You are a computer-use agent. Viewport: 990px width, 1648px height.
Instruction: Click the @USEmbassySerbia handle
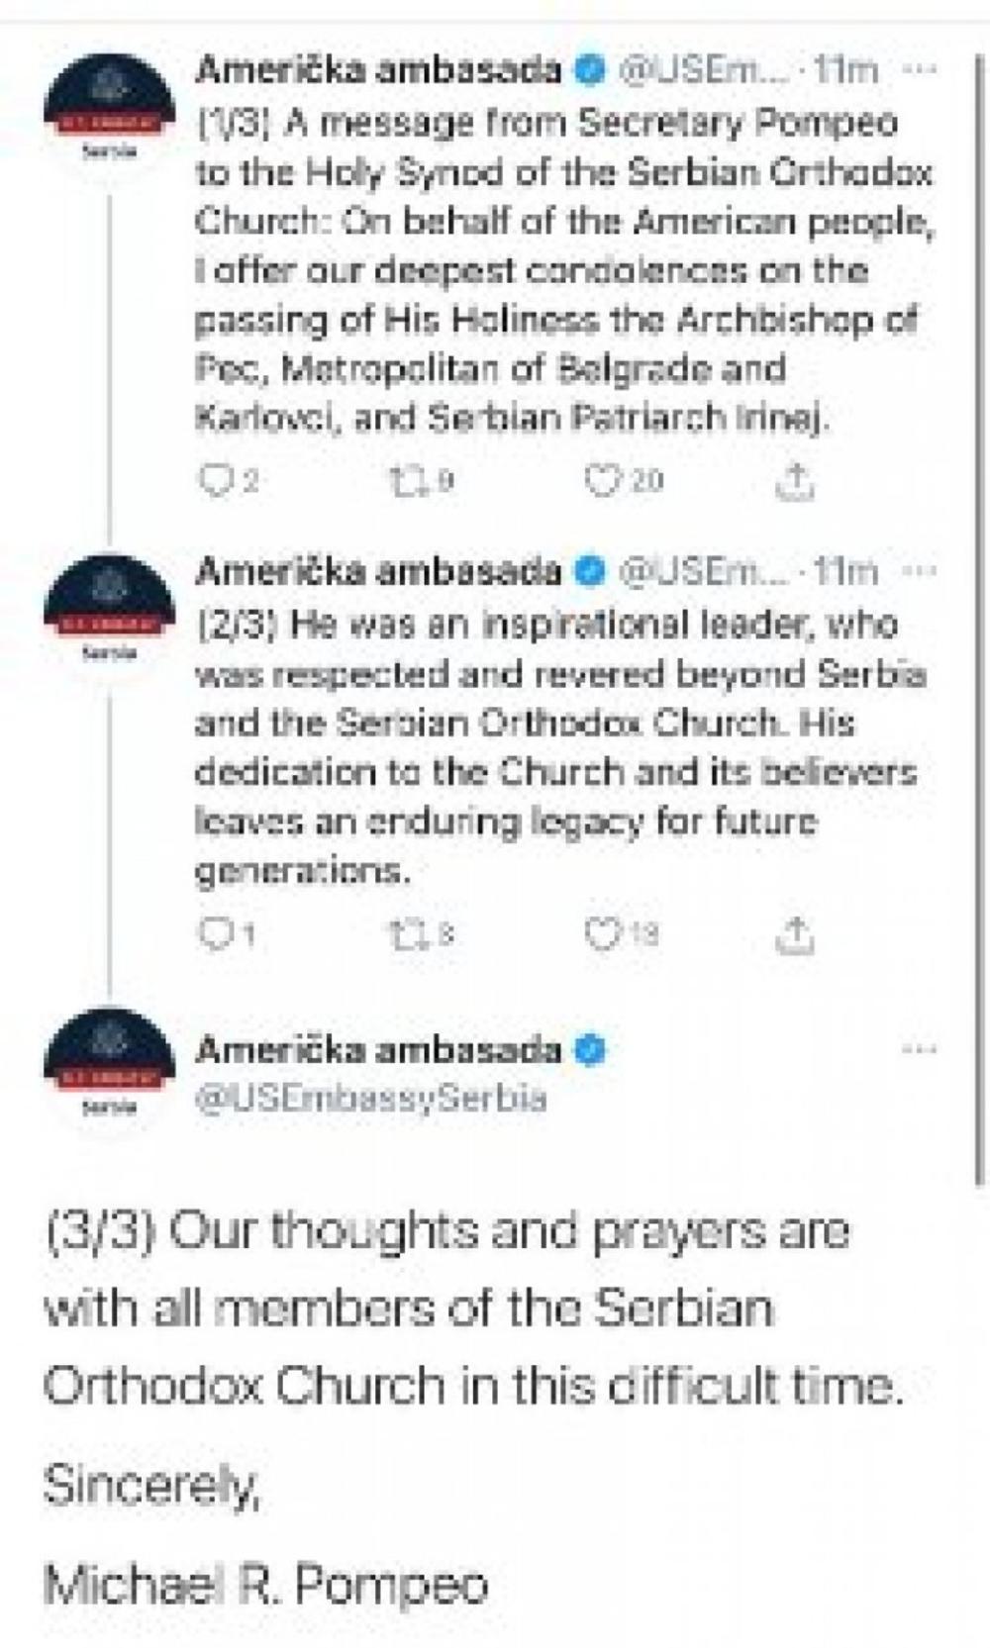point(371,1099)
